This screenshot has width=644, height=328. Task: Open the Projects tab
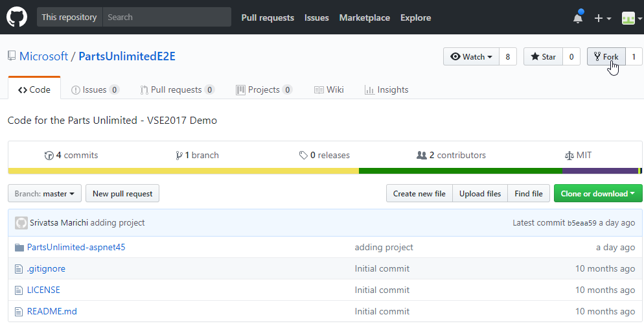pyautogui.click(x=264, y=90)
